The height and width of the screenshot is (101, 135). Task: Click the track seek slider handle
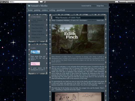(x=45, y=2)
